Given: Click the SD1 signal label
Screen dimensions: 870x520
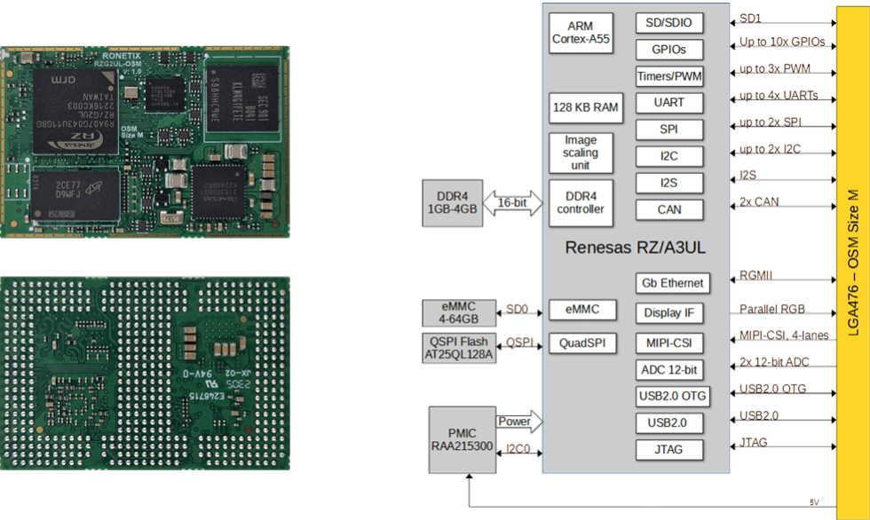Looking at the screenshot, I should click(x=750, y=19).
